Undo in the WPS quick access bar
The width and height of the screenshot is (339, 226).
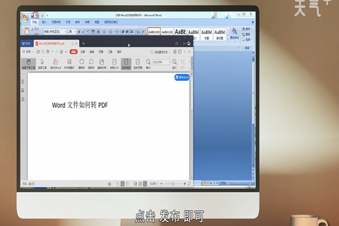click(x=52, y=51)
